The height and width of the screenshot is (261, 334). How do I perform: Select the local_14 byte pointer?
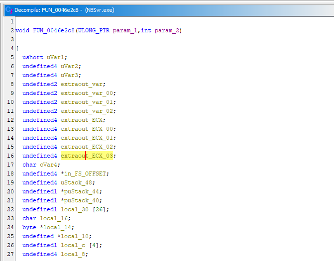[x=57, y=228]
